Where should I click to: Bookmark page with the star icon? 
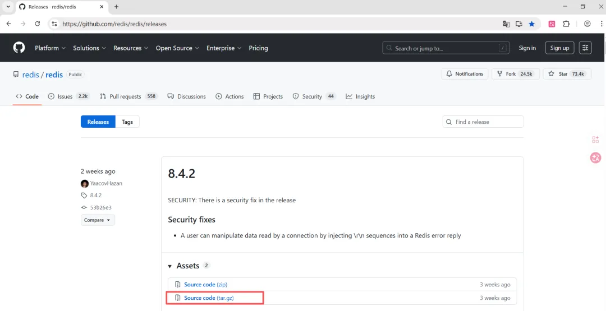click(x=532, y=24)
